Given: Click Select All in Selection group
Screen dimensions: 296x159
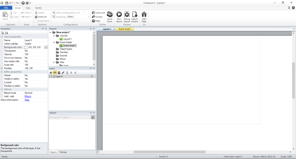Looking at the screenshot, I should click(41, 17).
